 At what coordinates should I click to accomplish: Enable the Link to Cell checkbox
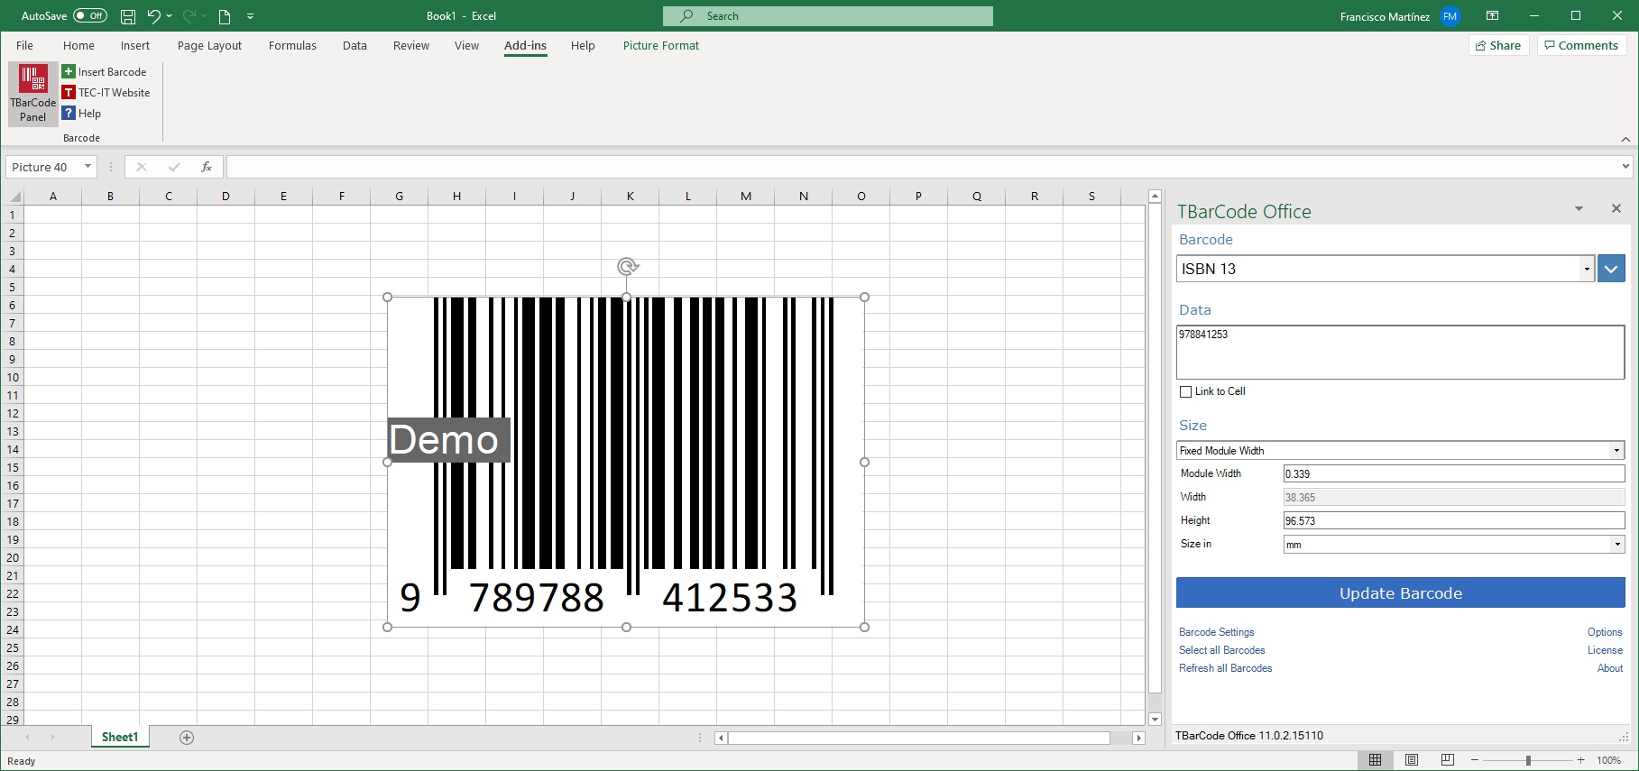click(x=1185, y=391)
